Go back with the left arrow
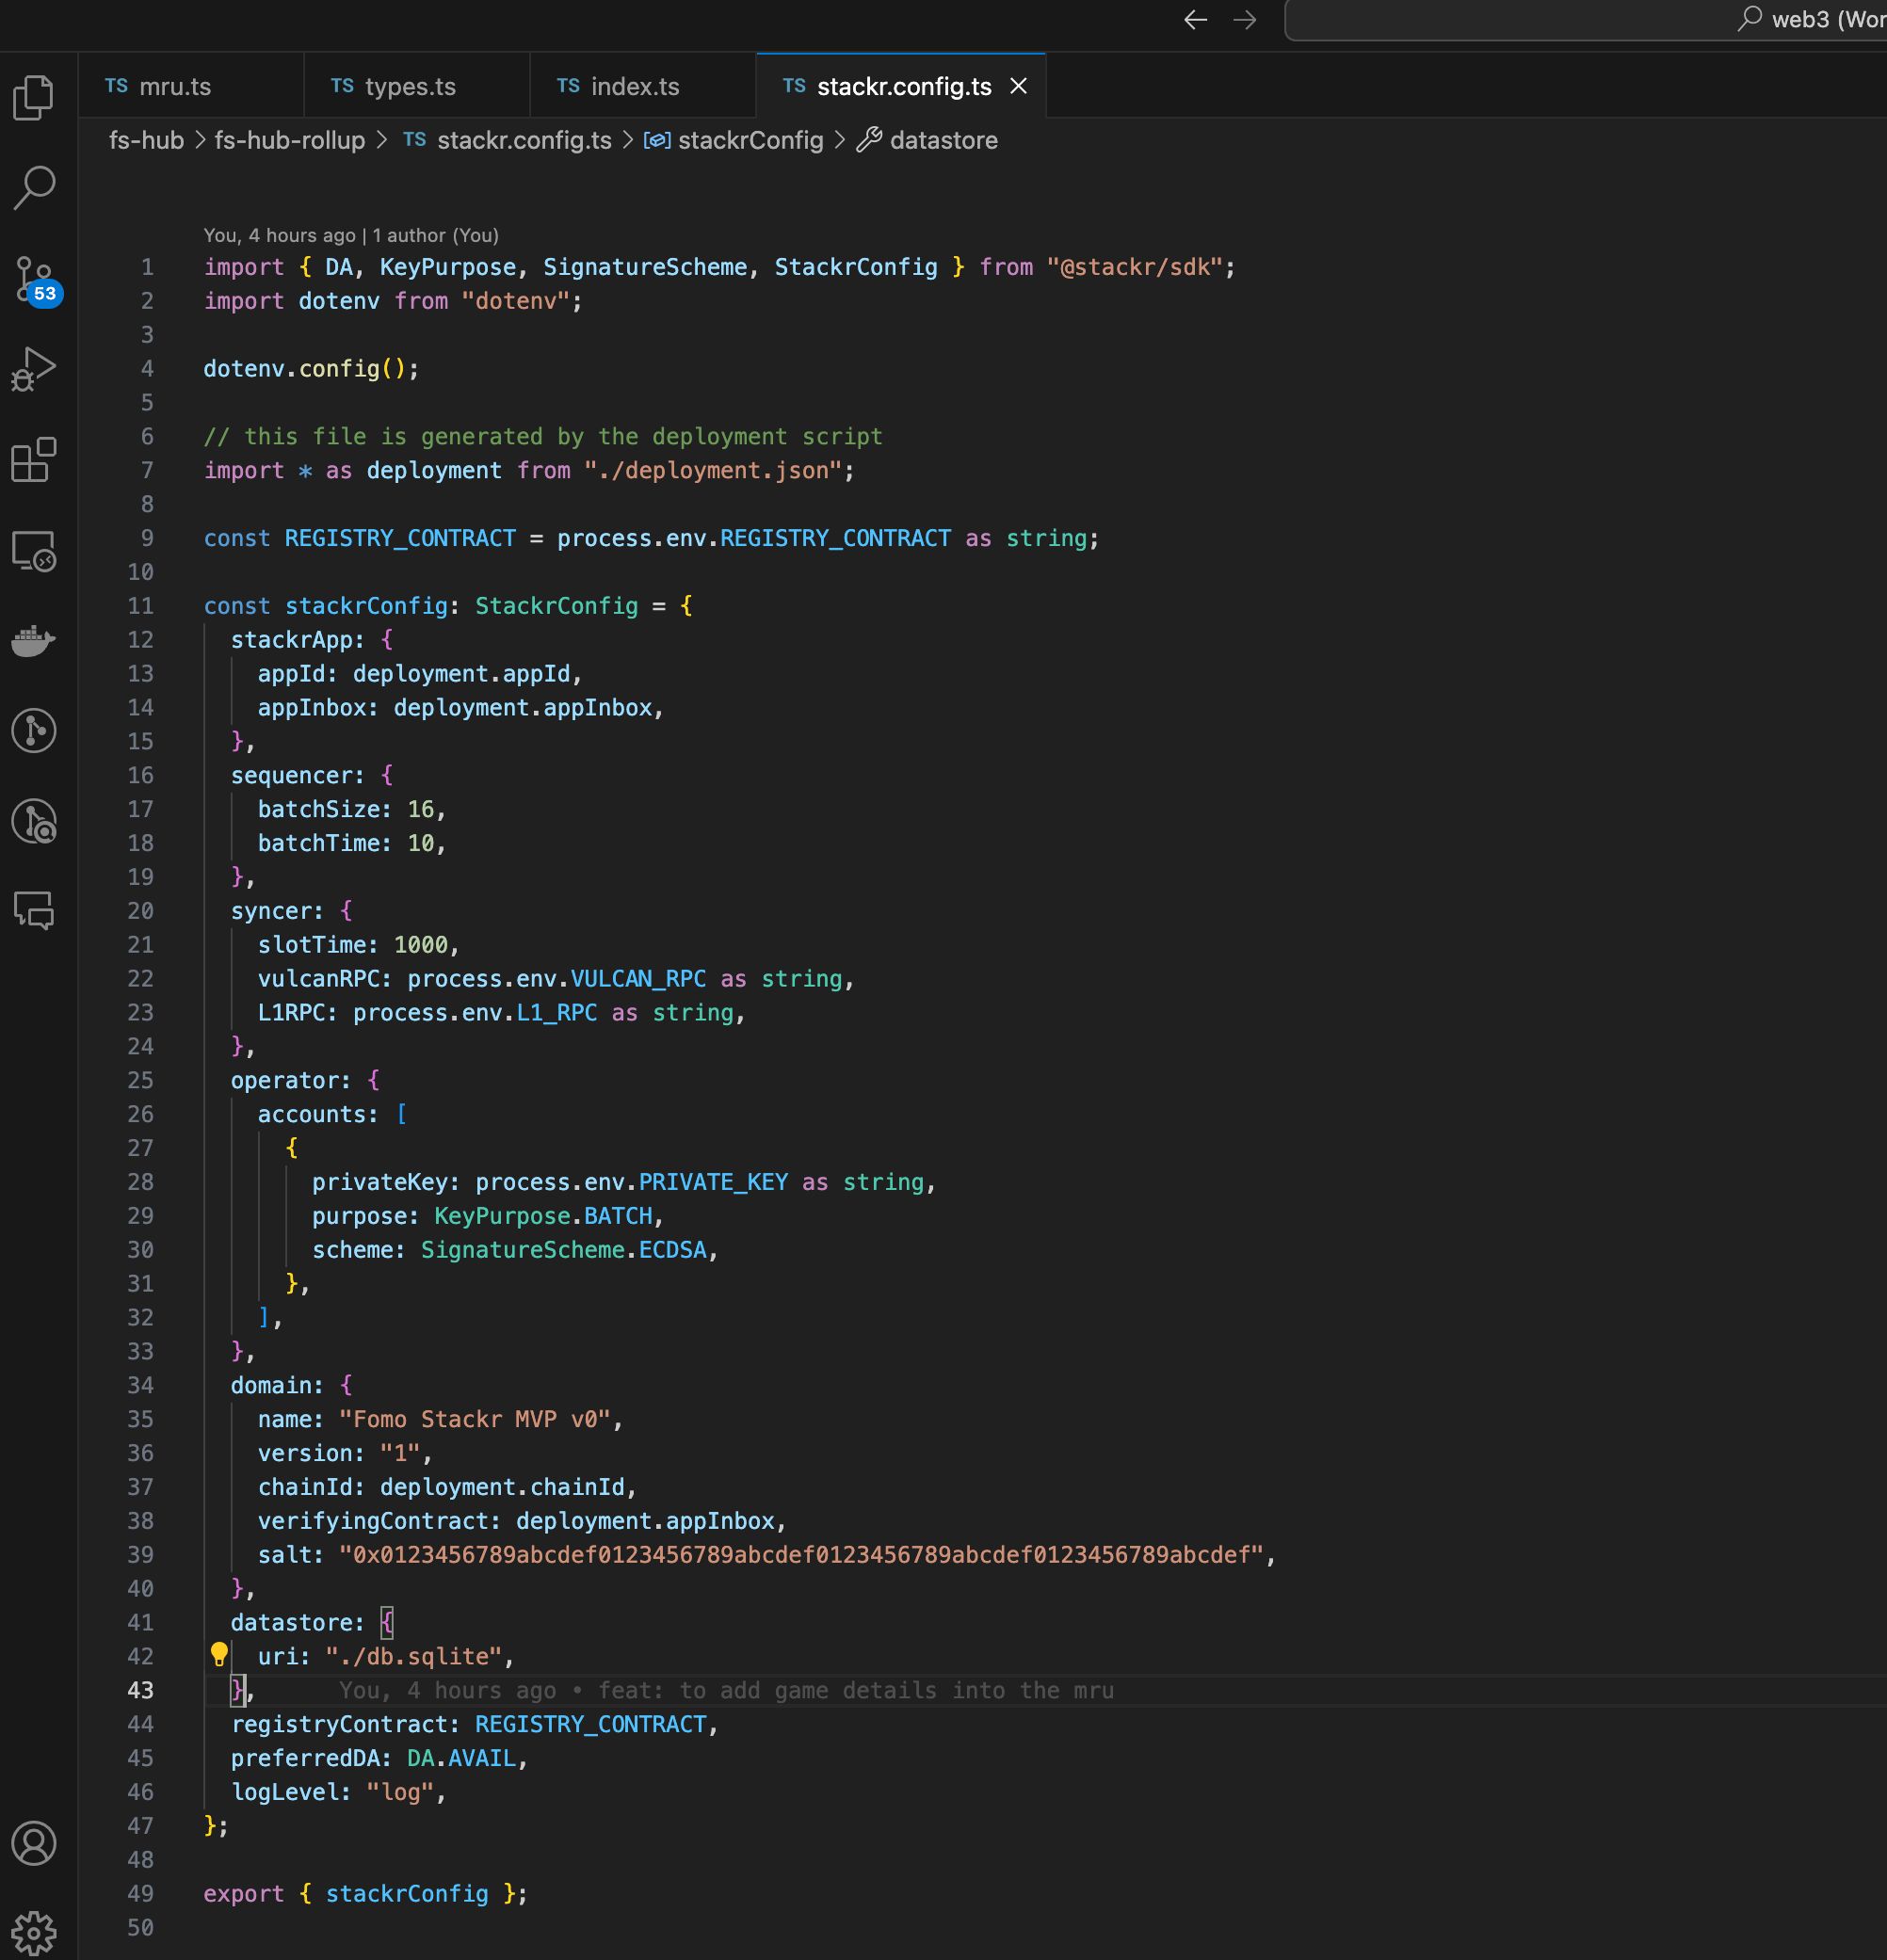The height and width of the screenshot is (1960, 1887). (1196, 20)
